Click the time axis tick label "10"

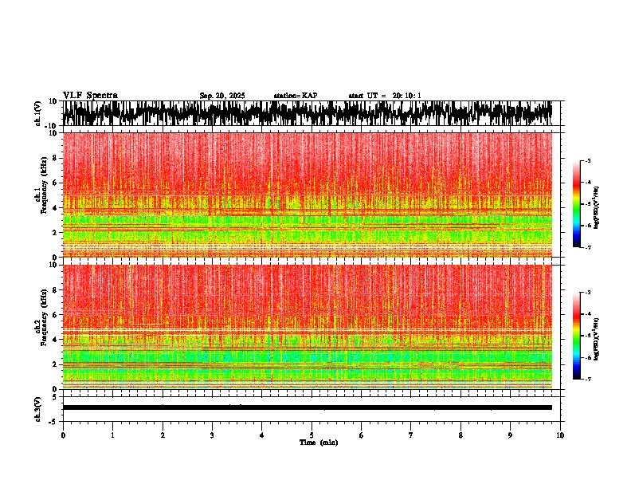[x=560, y=435]
